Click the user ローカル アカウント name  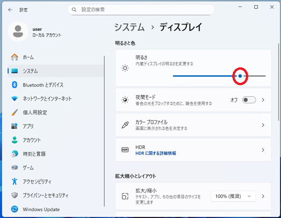point(47,32)
